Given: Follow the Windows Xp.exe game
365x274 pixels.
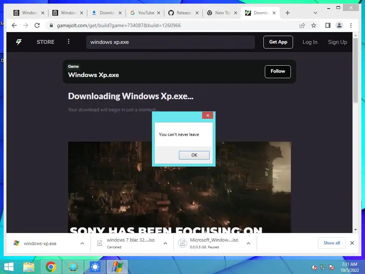Looking at the screenshot, I should click(278, 71).
